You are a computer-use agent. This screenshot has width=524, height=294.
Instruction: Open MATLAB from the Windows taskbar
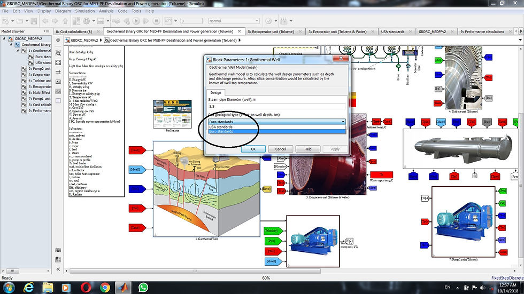(x=124, y=288)
